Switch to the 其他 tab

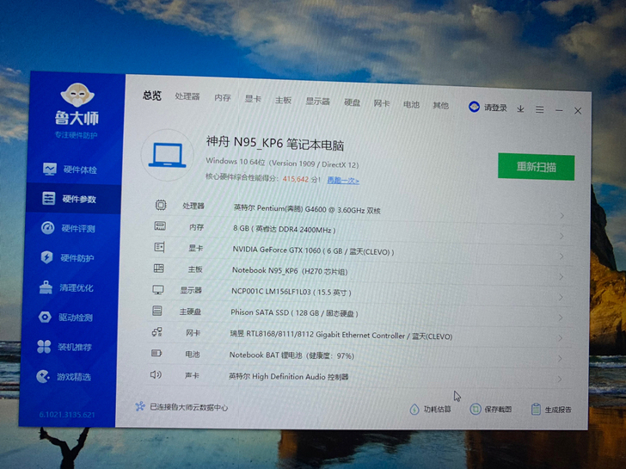(441, 106)
